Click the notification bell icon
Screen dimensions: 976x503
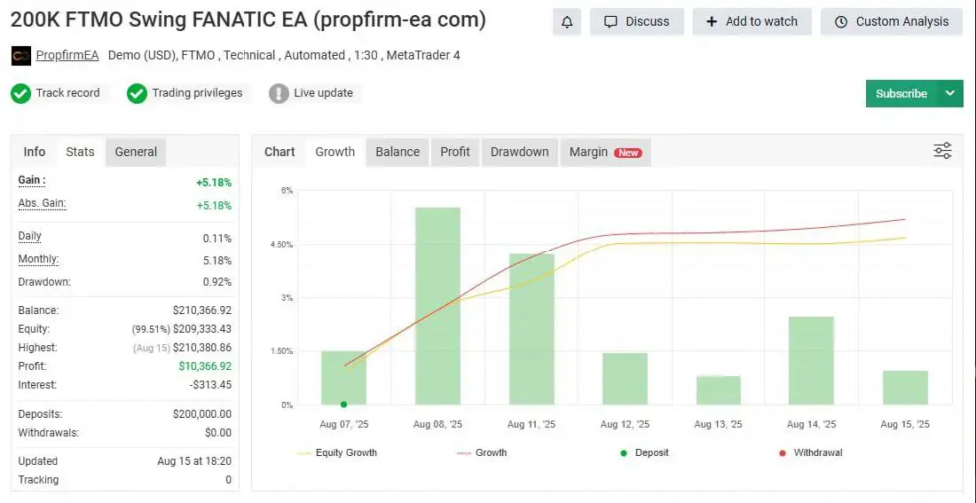pos(567,21)
